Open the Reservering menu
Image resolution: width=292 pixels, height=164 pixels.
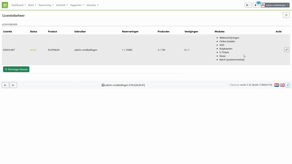click(46, 5)
